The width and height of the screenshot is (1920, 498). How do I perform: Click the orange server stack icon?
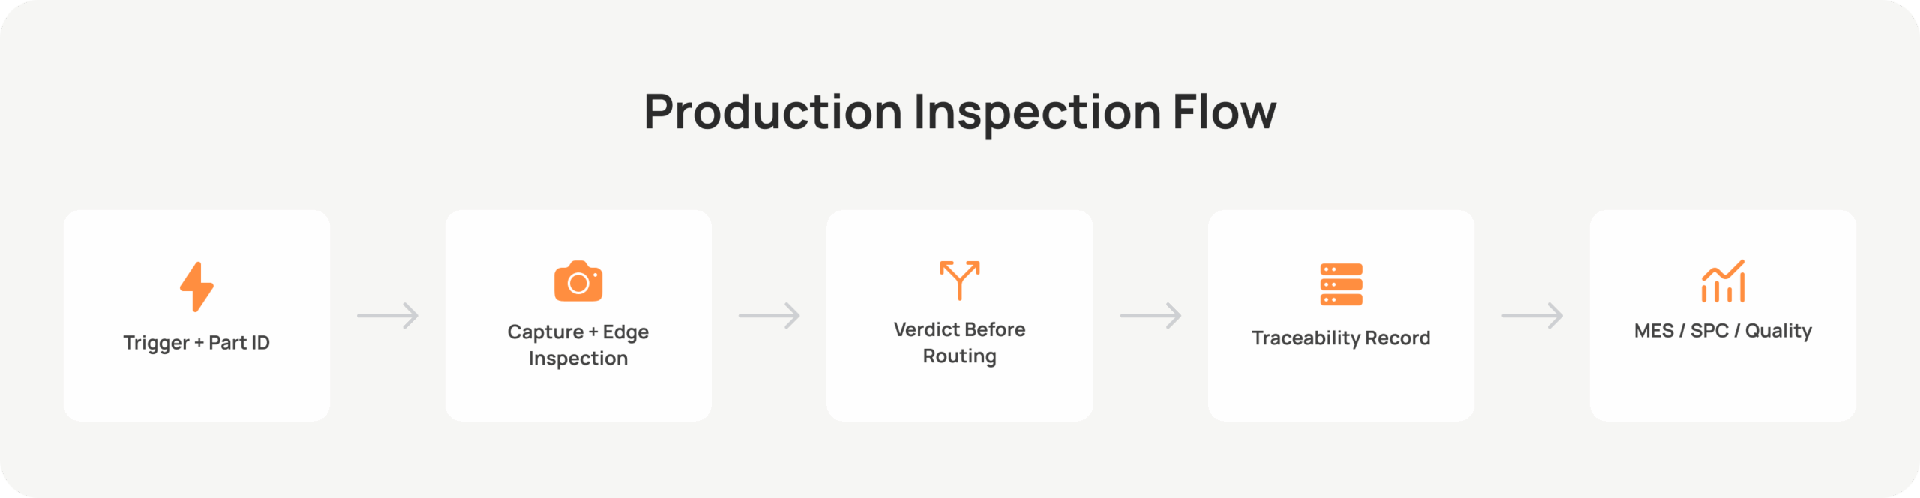(x=1341, y=284)
